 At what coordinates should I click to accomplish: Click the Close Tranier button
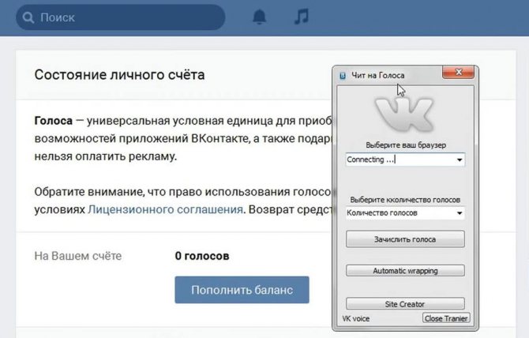point(445,318)
